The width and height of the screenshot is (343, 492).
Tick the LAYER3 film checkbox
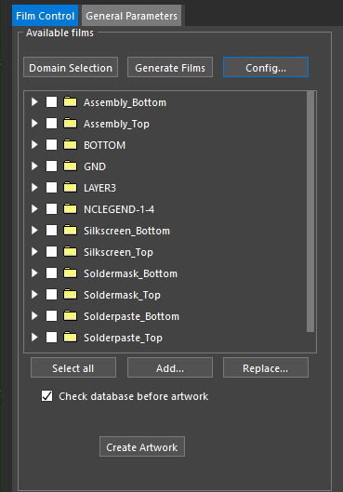click(x=52, y=187)
